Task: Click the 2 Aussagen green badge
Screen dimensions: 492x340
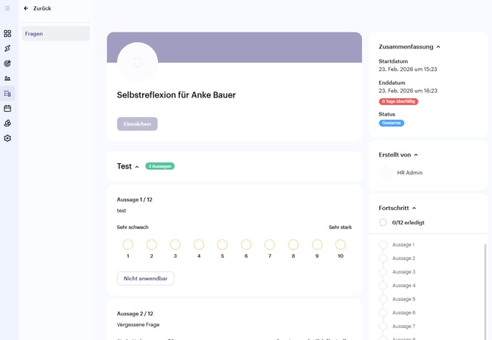Action: pyautogui.click(x=160, y=166)
